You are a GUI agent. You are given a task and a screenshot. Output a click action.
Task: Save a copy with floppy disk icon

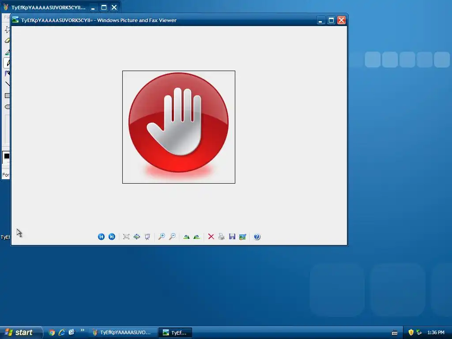[232, 237]
